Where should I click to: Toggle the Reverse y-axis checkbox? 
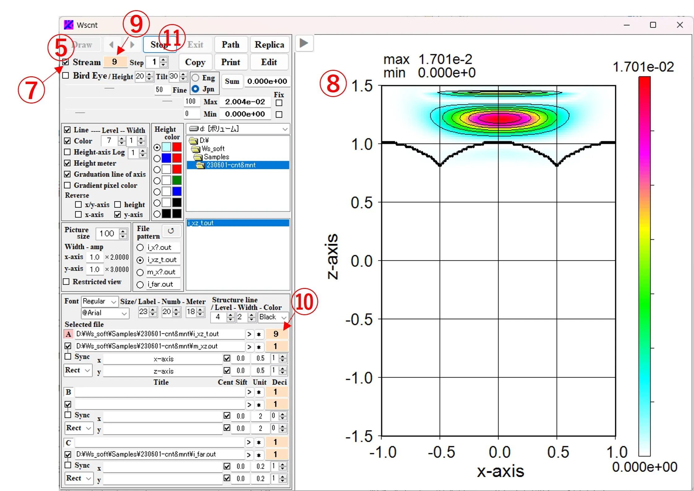pos(118,214)
